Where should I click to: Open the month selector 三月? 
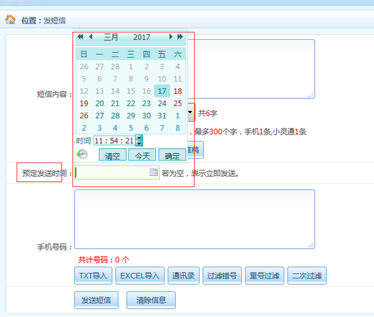coord(111,37)
